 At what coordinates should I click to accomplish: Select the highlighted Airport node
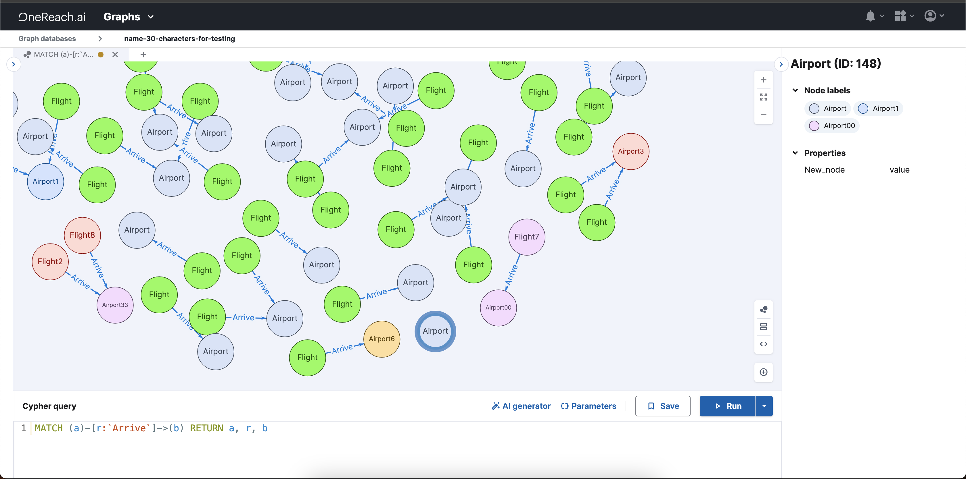point(435,331)
